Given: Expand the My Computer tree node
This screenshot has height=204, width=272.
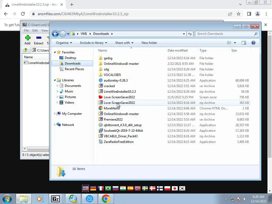Looking at the screenshot, I should pyautogui.click(x=55, y=114).
